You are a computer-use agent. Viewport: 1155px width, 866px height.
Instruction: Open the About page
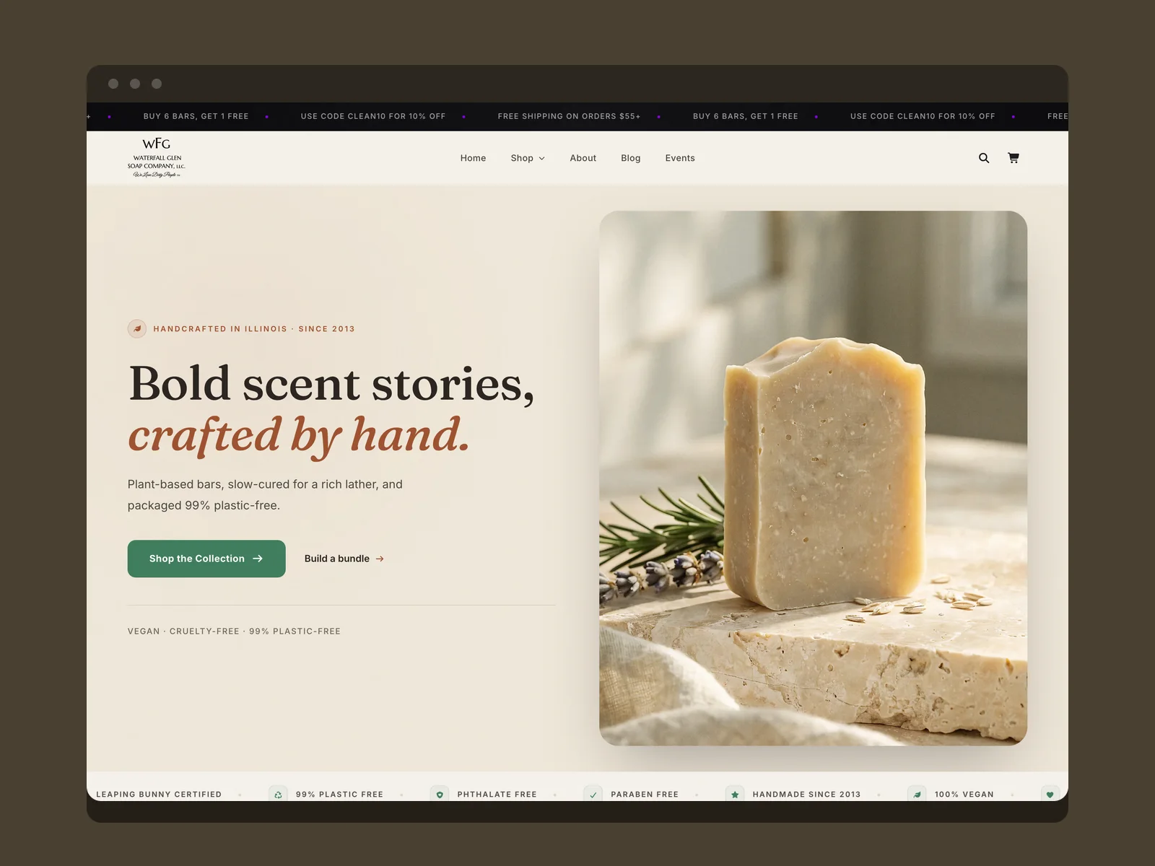[583, 158]
